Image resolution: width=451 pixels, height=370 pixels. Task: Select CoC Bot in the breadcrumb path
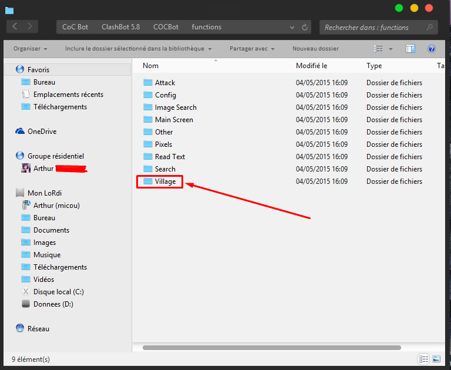[x=75, y=27]
